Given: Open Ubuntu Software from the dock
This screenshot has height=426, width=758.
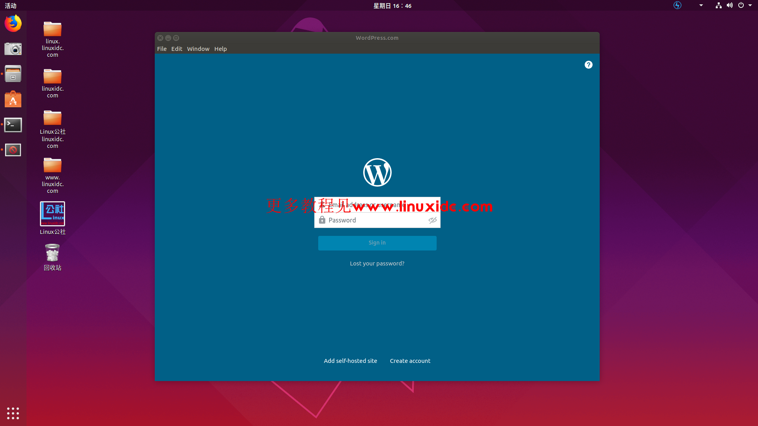Looking at the screenshot, I should (13, 99).
